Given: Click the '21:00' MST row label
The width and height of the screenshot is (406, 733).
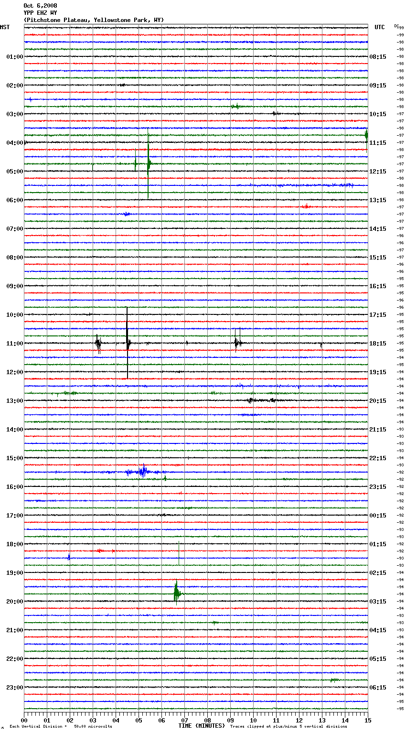Looking at the screenshot, I should click(x=14, y=630).
